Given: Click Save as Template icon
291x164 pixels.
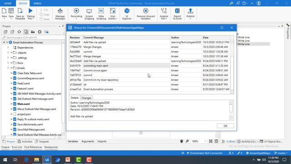Looking at the screenshot, I should [20, 14].
